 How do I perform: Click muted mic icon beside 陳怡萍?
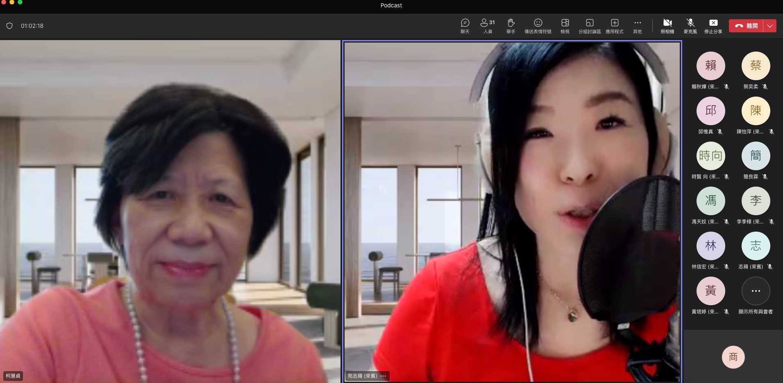point(772,132)
